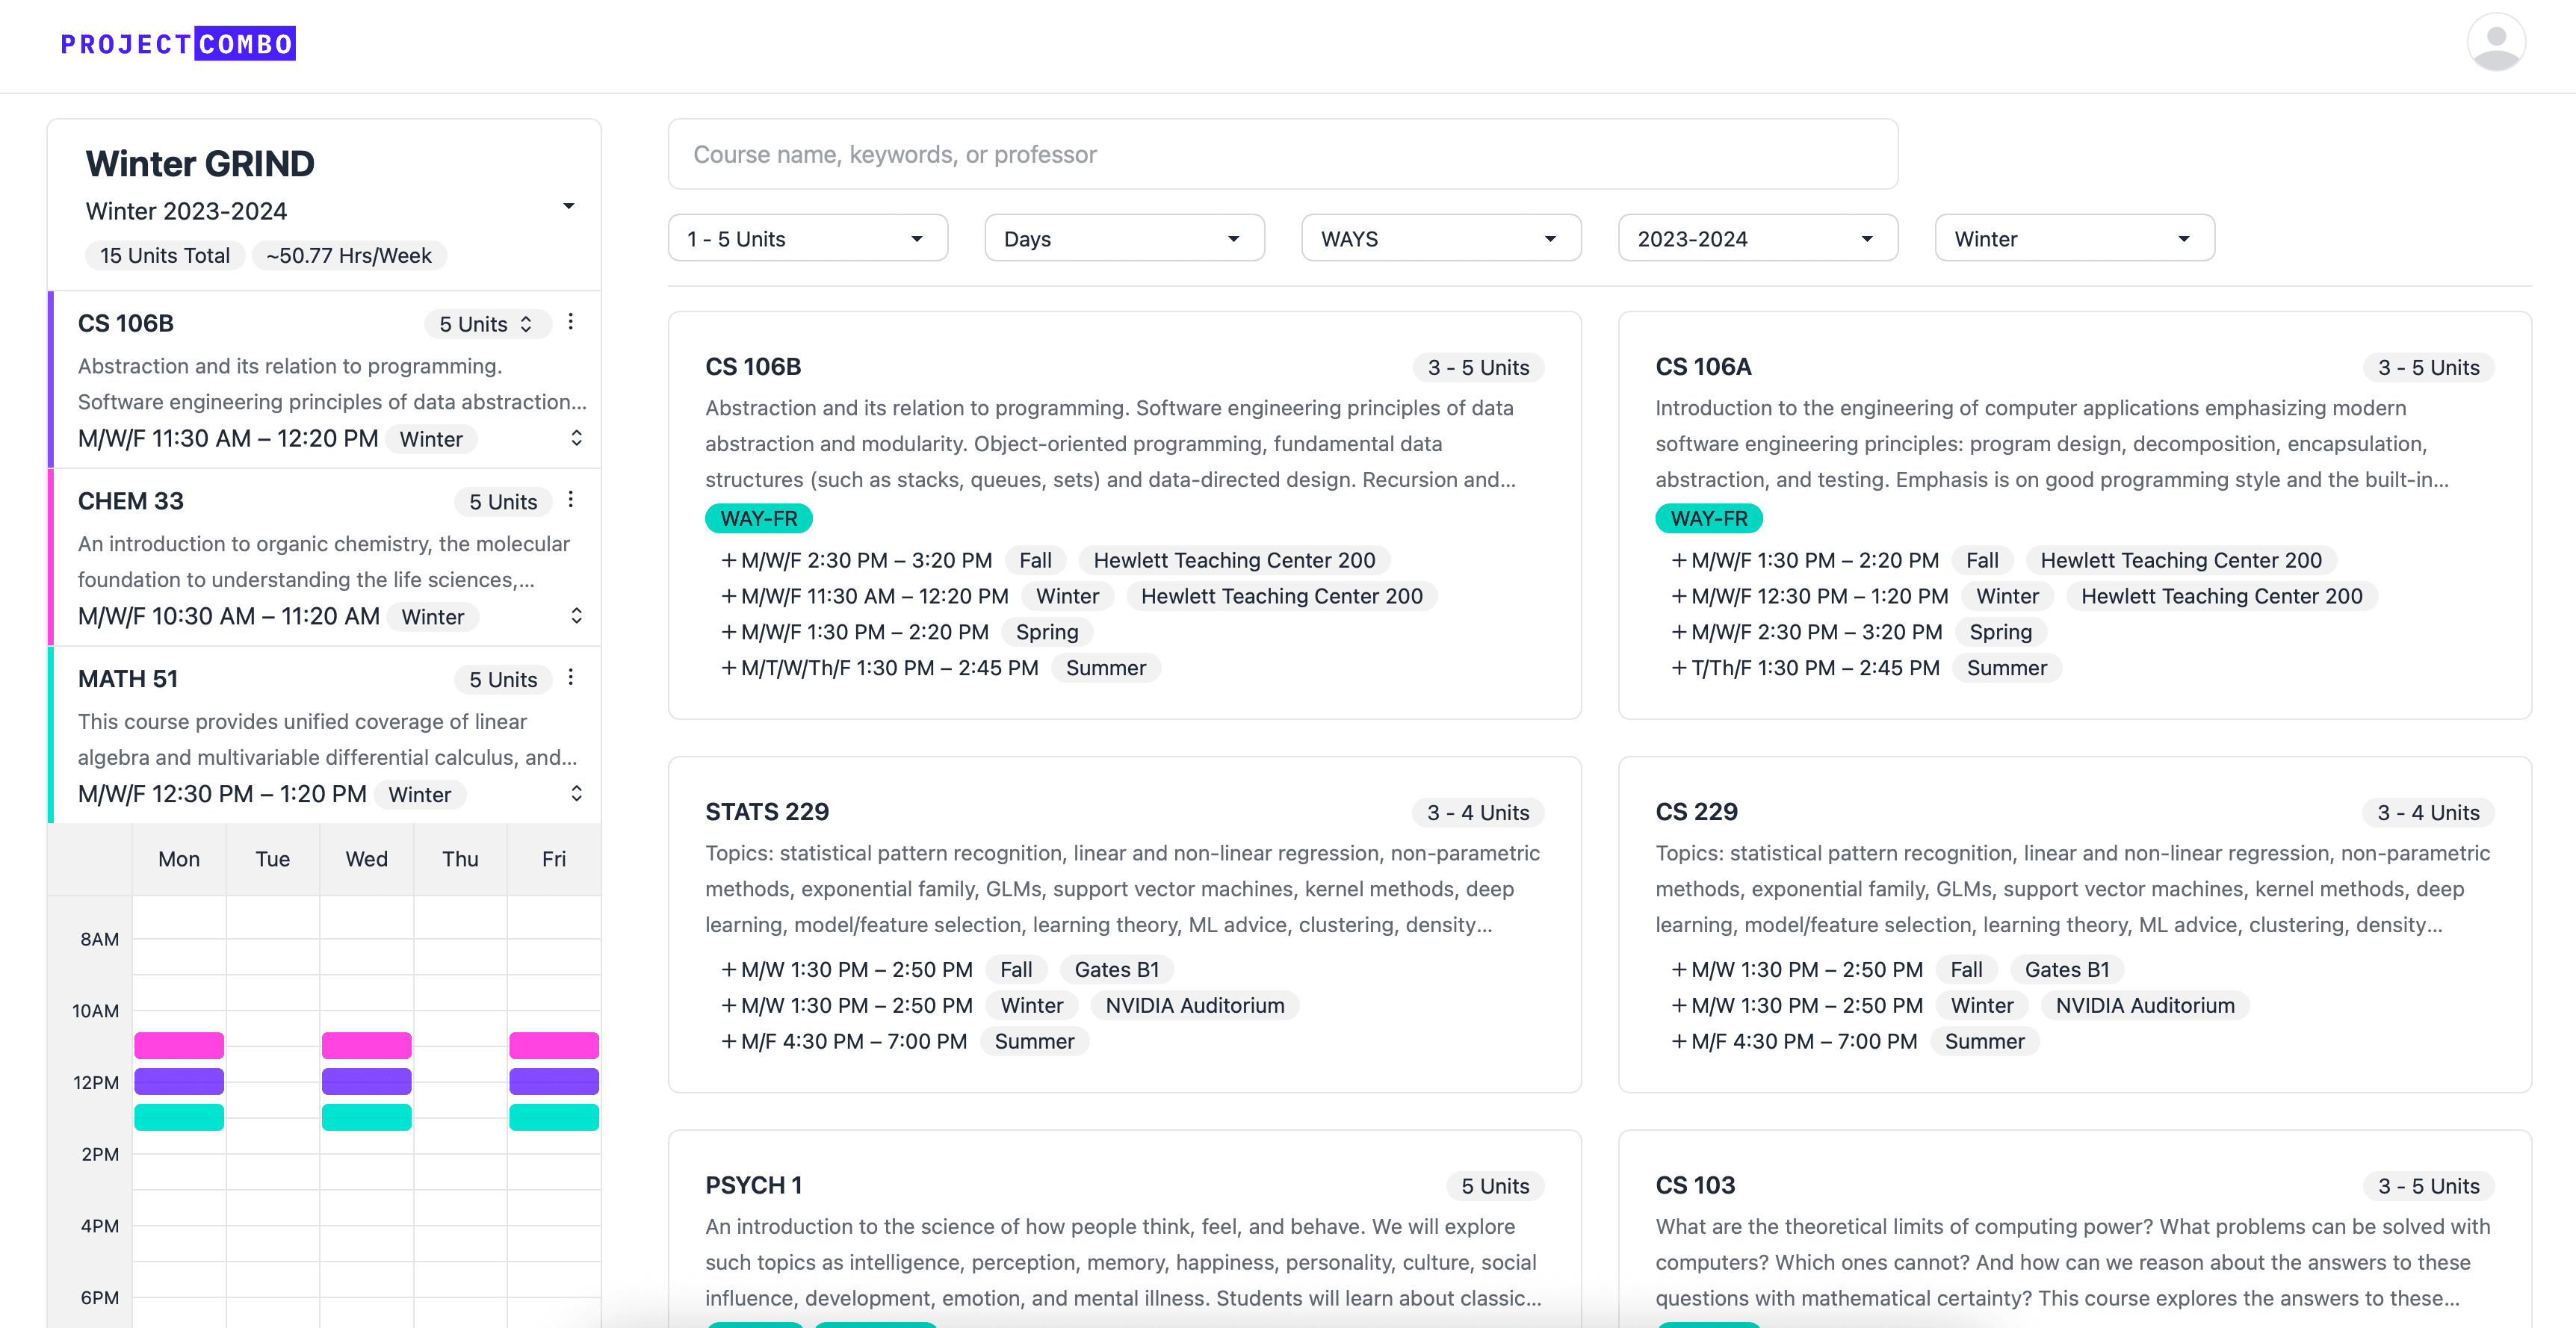Change CS 106B section time in sidebar
2576x1328 pixels.
576,438
